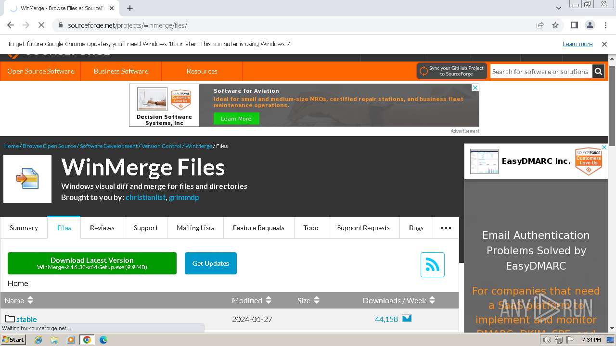
Task: Click Download Latest Version button
Action: [92, 263]
